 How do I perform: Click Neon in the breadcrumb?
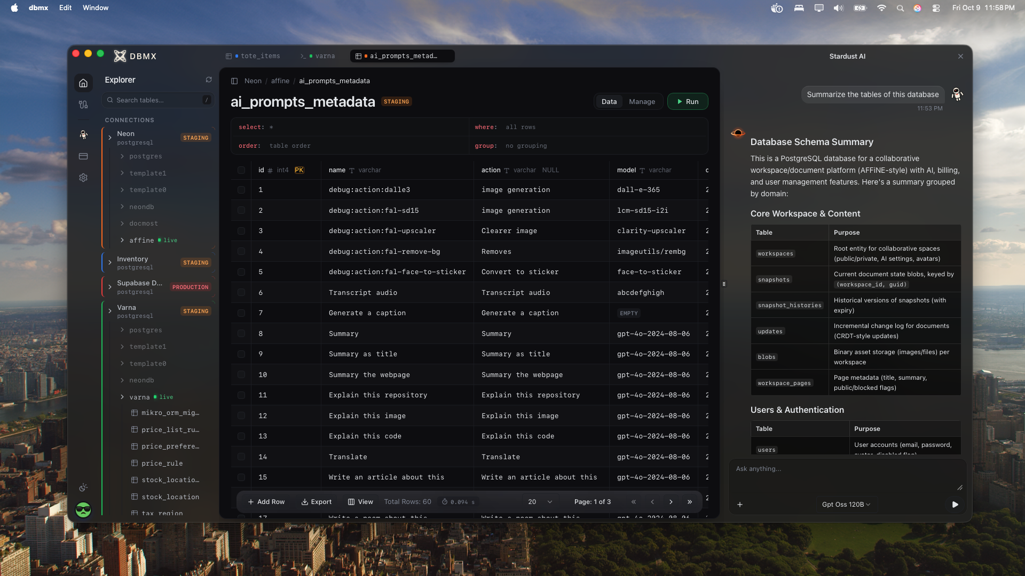click(253, 81)
